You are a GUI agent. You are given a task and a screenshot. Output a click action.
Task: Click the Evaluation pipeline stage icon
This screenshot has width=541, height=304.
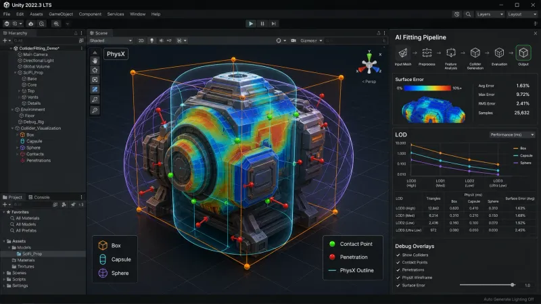point(499,53)
